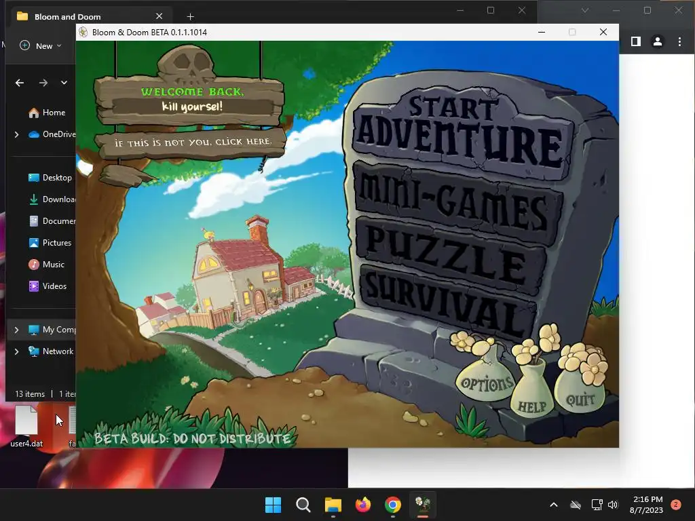The width and height of the screenshot is (695, 521).
Task: Open Videos folder in sidebar
Action: tap(48, 286)
